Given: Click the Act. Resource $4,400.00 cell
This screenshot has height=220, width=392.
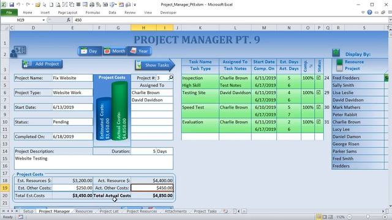Looking at the screenshot, I should [152, 181].
